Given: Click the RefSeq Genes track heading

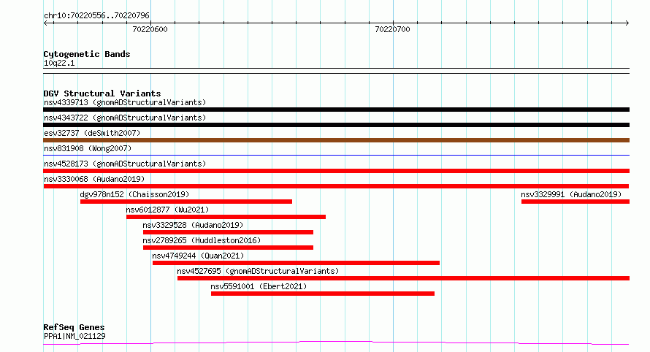Looking at the screenshot, I should 74,327.
